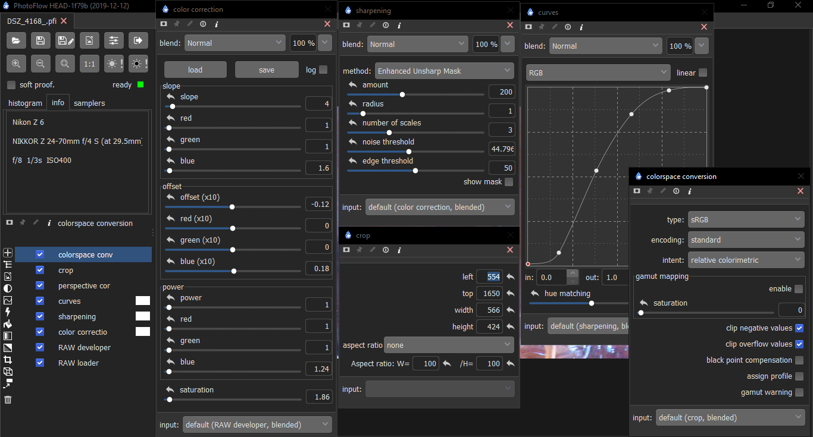Switch to the samplers tab
The width and height of the screenshot is (813, 437).
point(89,103)
